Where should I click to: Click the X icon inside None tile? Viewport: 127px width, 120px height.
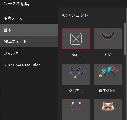(x=76, y=39)
